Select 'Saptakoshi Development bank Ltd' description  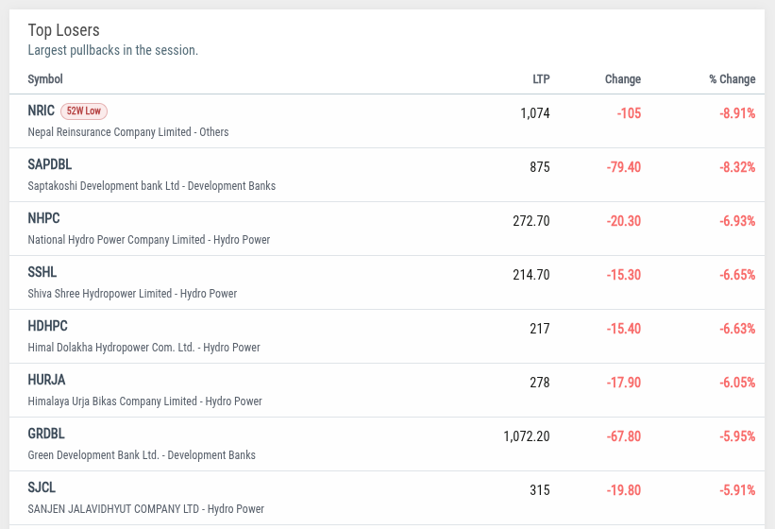pyautogui.click(x=103, y=186)
